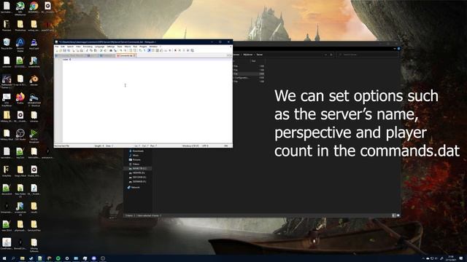
Task: Click the Paste icon in Notepad++ toolbar
Action: click(x=96, y=50)
